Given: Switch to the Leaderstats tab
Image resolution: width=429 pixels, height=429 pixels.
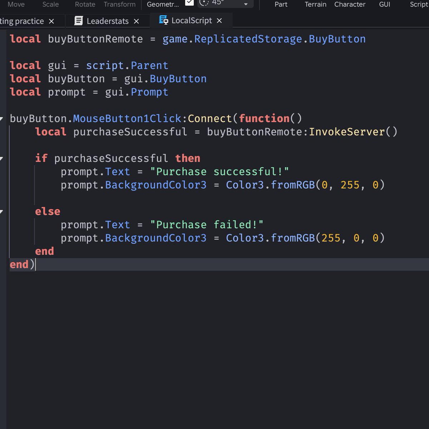Looking at the screenshot, I should [x=108, y=21].
